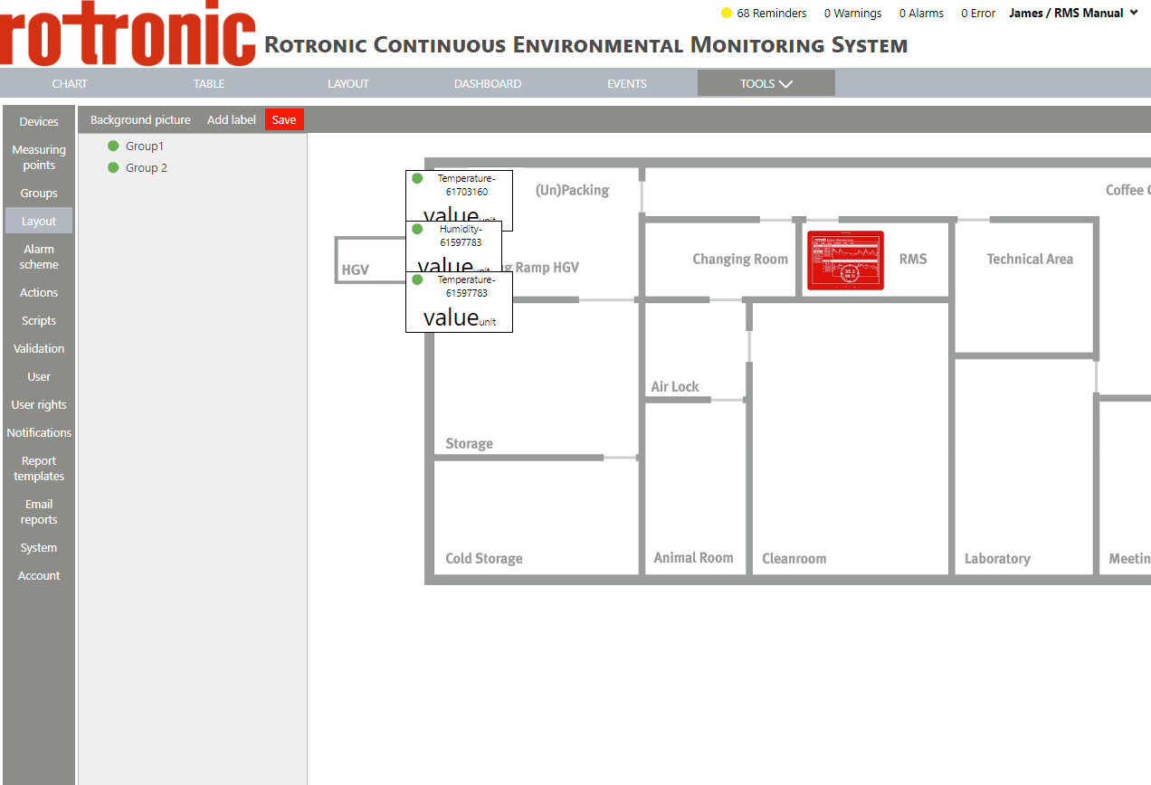1151x785 pixels.
Task: Click green status dot on Humidity-61597783 label
Action: pyautogui.click(x=417, y=229)
